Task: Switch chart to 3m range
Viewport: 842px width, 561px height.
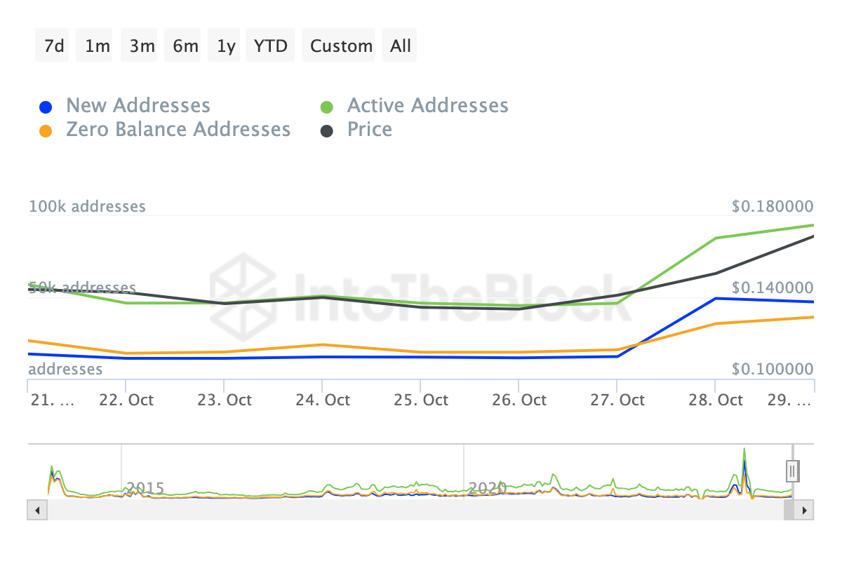Action: 140,46
